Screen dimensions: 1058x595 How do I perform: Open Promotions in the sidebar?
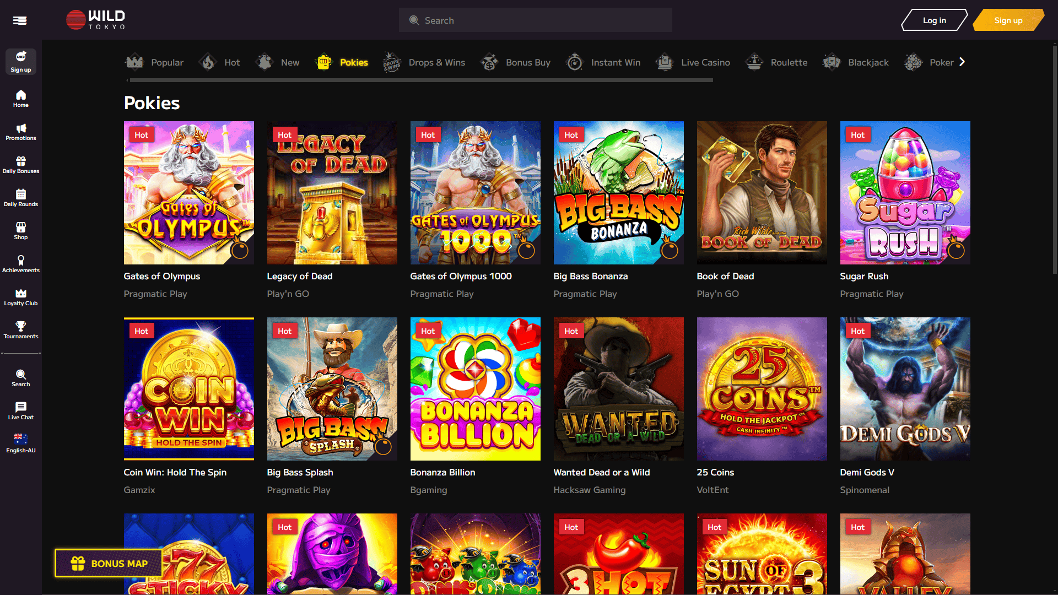[21, 132]
